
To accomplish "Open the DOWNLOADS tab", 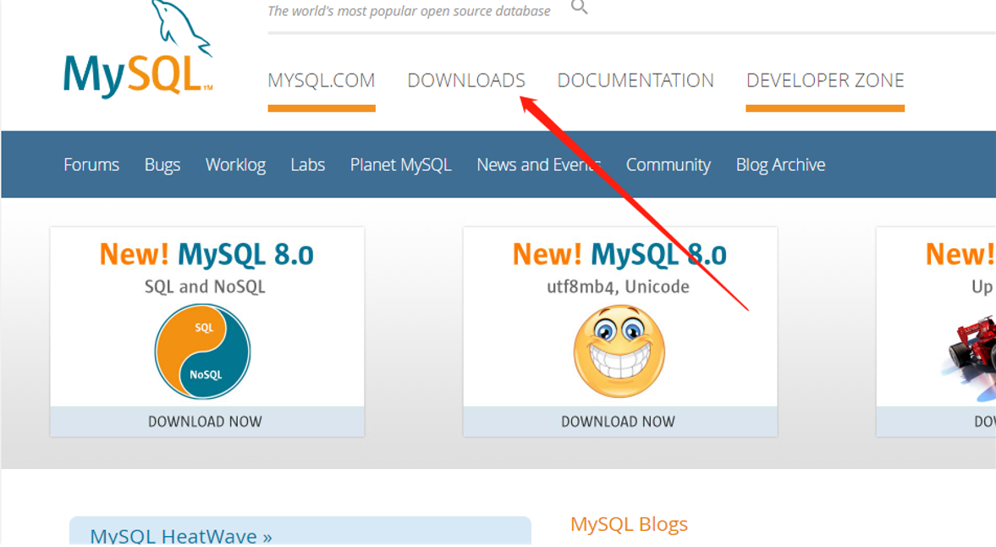I will [466, 80].
